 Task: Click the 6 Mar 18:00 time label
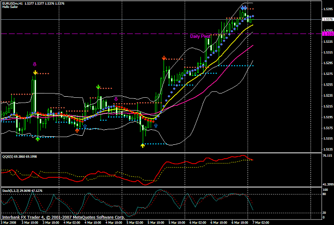pos(240,223)
